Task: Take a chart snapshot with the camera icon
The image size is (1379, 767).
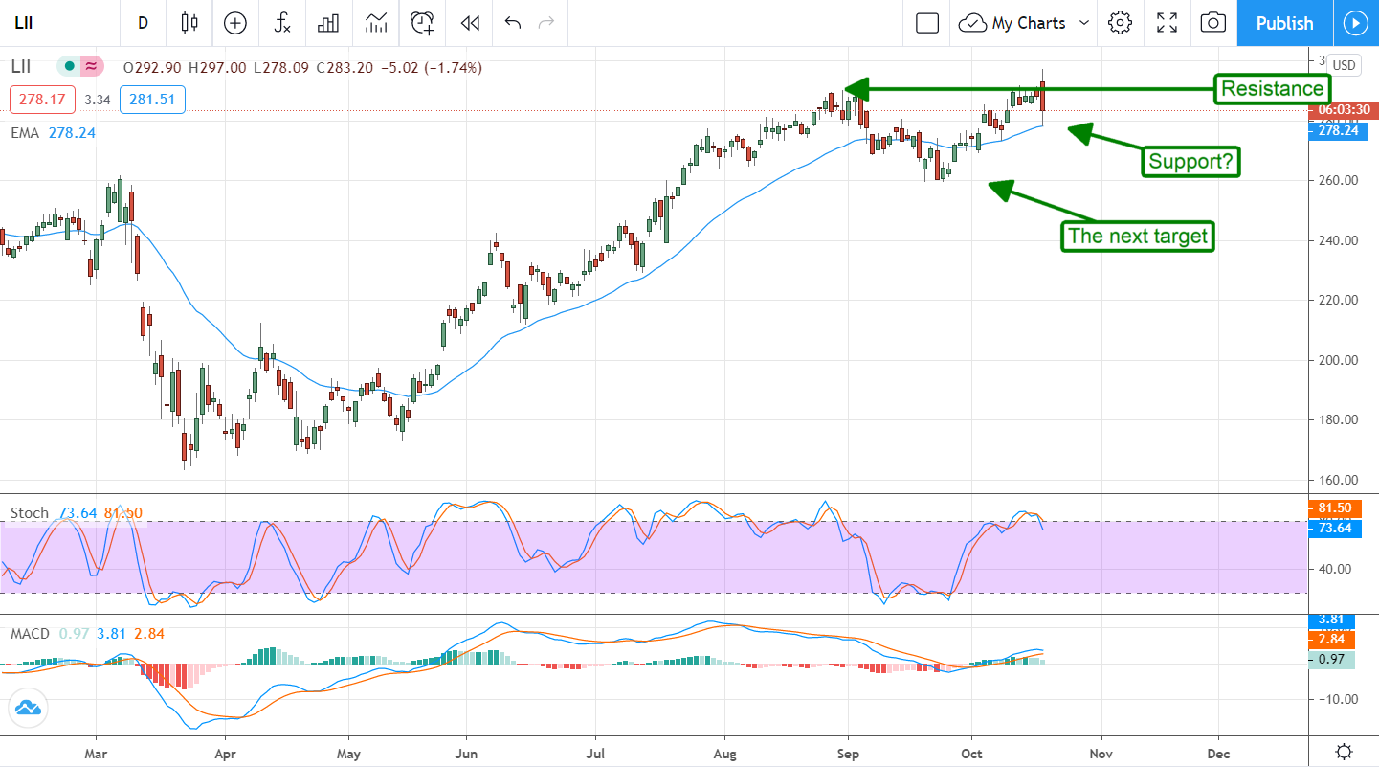Action: [1212, 23]
